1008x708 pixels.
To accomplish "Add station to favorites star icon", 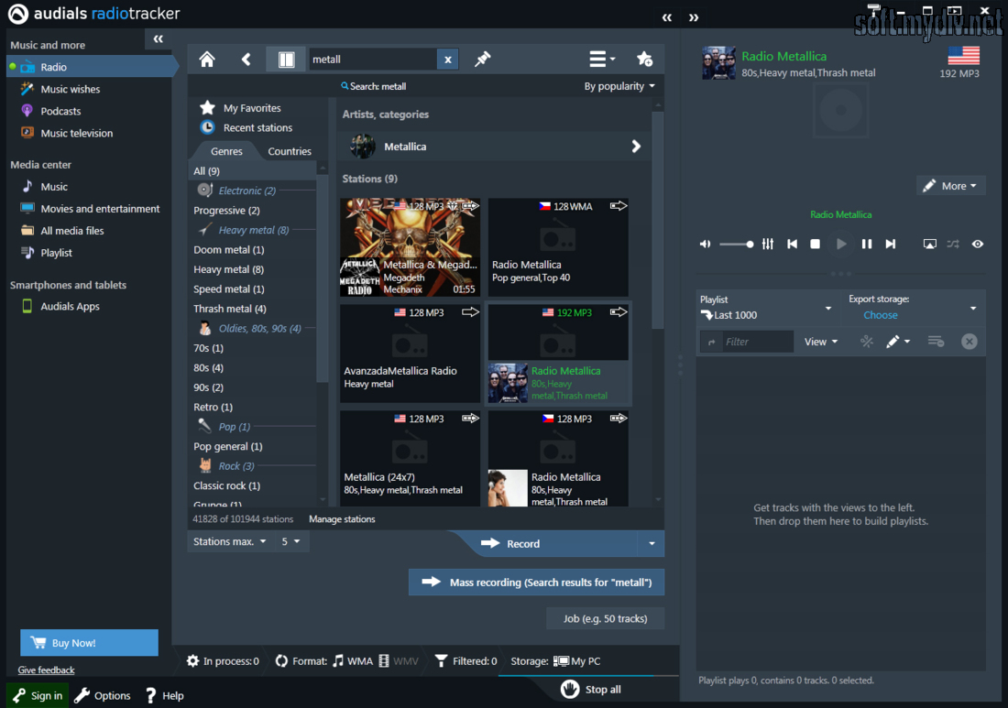I will click(644, 60).
